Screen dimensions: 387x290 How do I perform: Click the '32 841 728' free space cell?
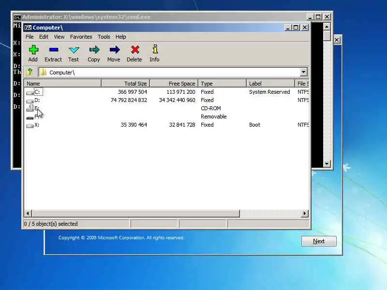pos(182,125)
